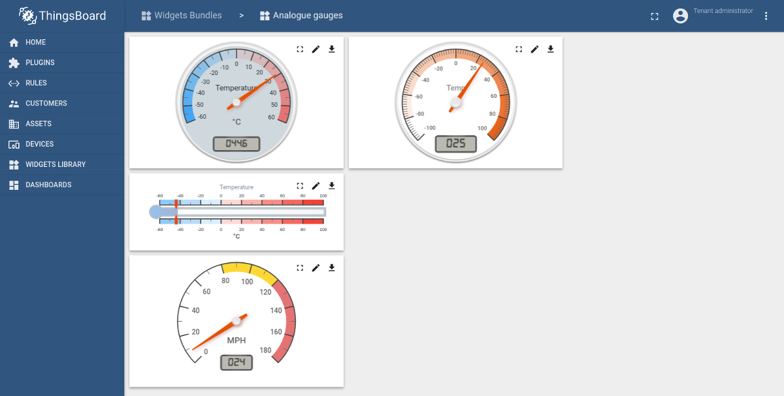
Task: Download the MPH speedometer widget
Action: (x=331, y=267)
